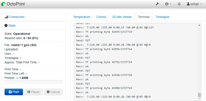Open the GCode Viewer tab
This screenshot has height=101, width=206.
click(122, 17)
